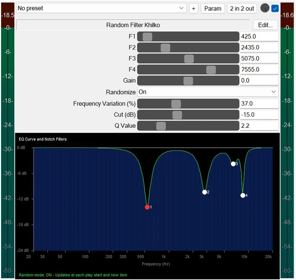Viewport: 296px width, 280px height.
Task: Select notch filter point 3
Action: click(233, 164)
